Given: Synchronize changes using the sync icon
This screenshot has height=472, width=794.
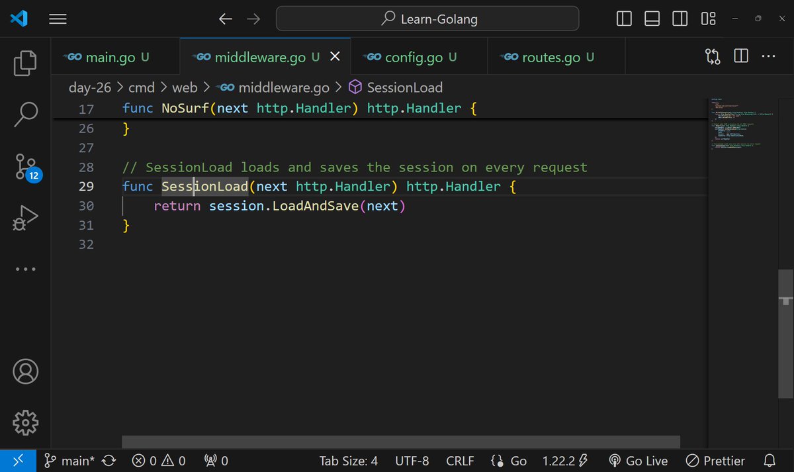Looking at the screenshot, I should coord(110,461).
